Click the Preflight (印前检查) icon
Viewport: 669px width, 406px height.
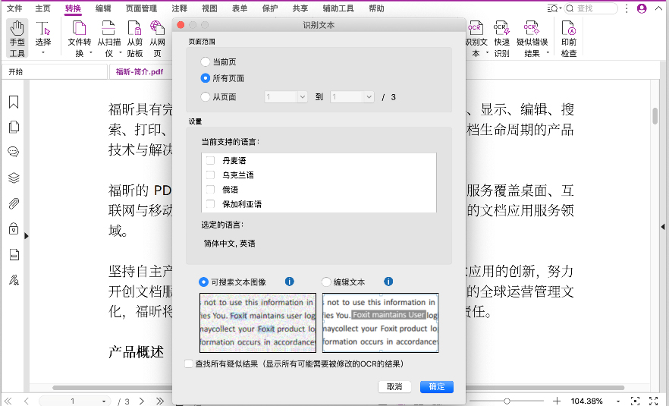tap(568, 38)
